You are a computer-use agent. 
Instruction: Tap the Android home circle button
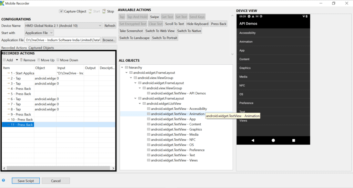[x=273, y=140]
